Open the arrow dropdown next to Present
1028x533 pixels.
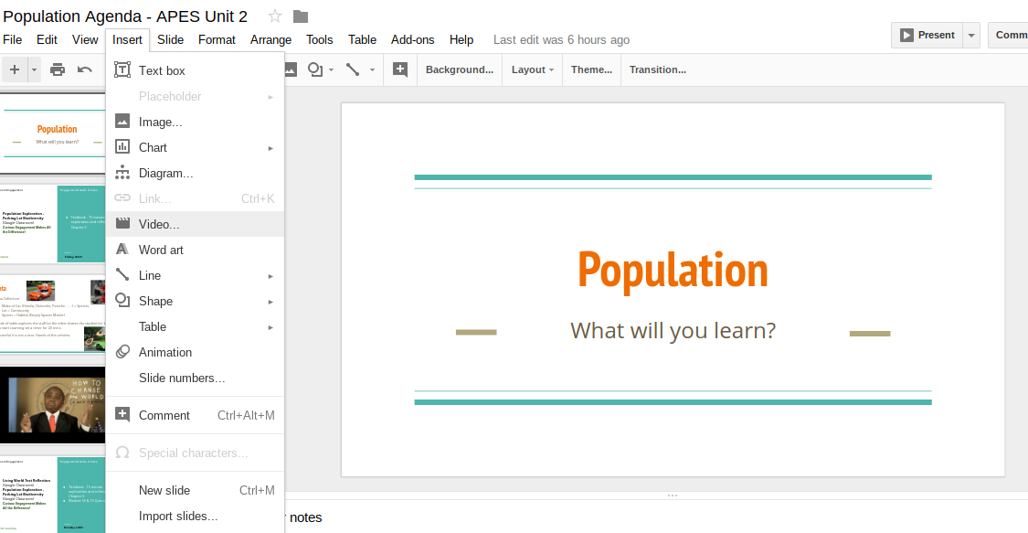[970, 35]
